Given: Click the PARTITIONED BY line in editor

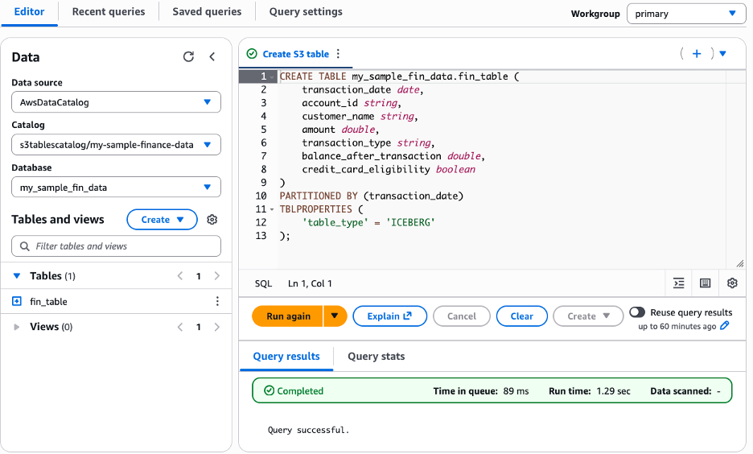Looking at the screenshot, I should (x=371, y=196).
